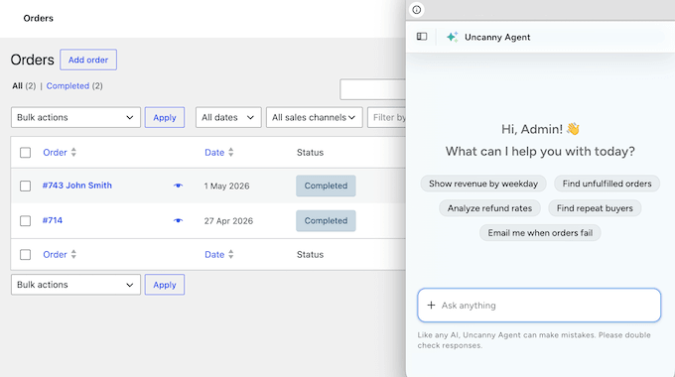Screen dimensions: 675x377
Task: Click the 27 Apr 2026 date cell
Action: [x=228, y=221]
